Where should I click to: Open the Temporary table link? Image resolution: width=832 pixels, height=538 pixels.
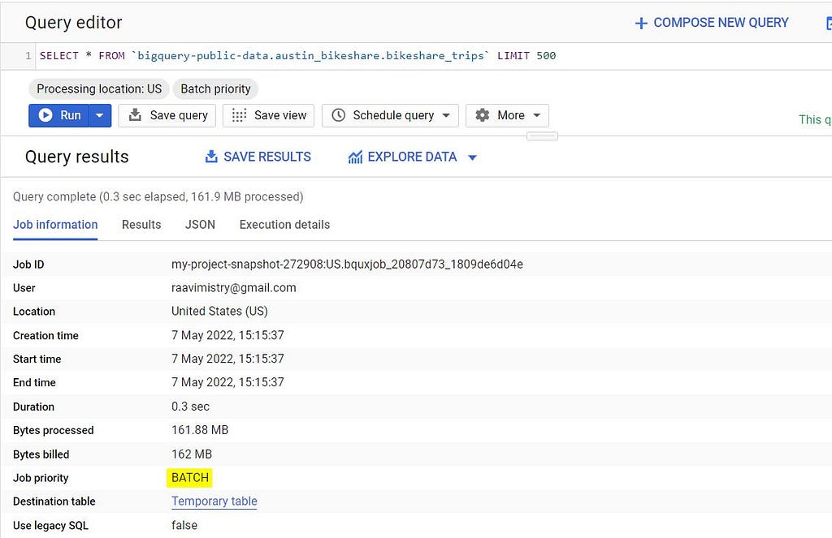pos(214,501)
